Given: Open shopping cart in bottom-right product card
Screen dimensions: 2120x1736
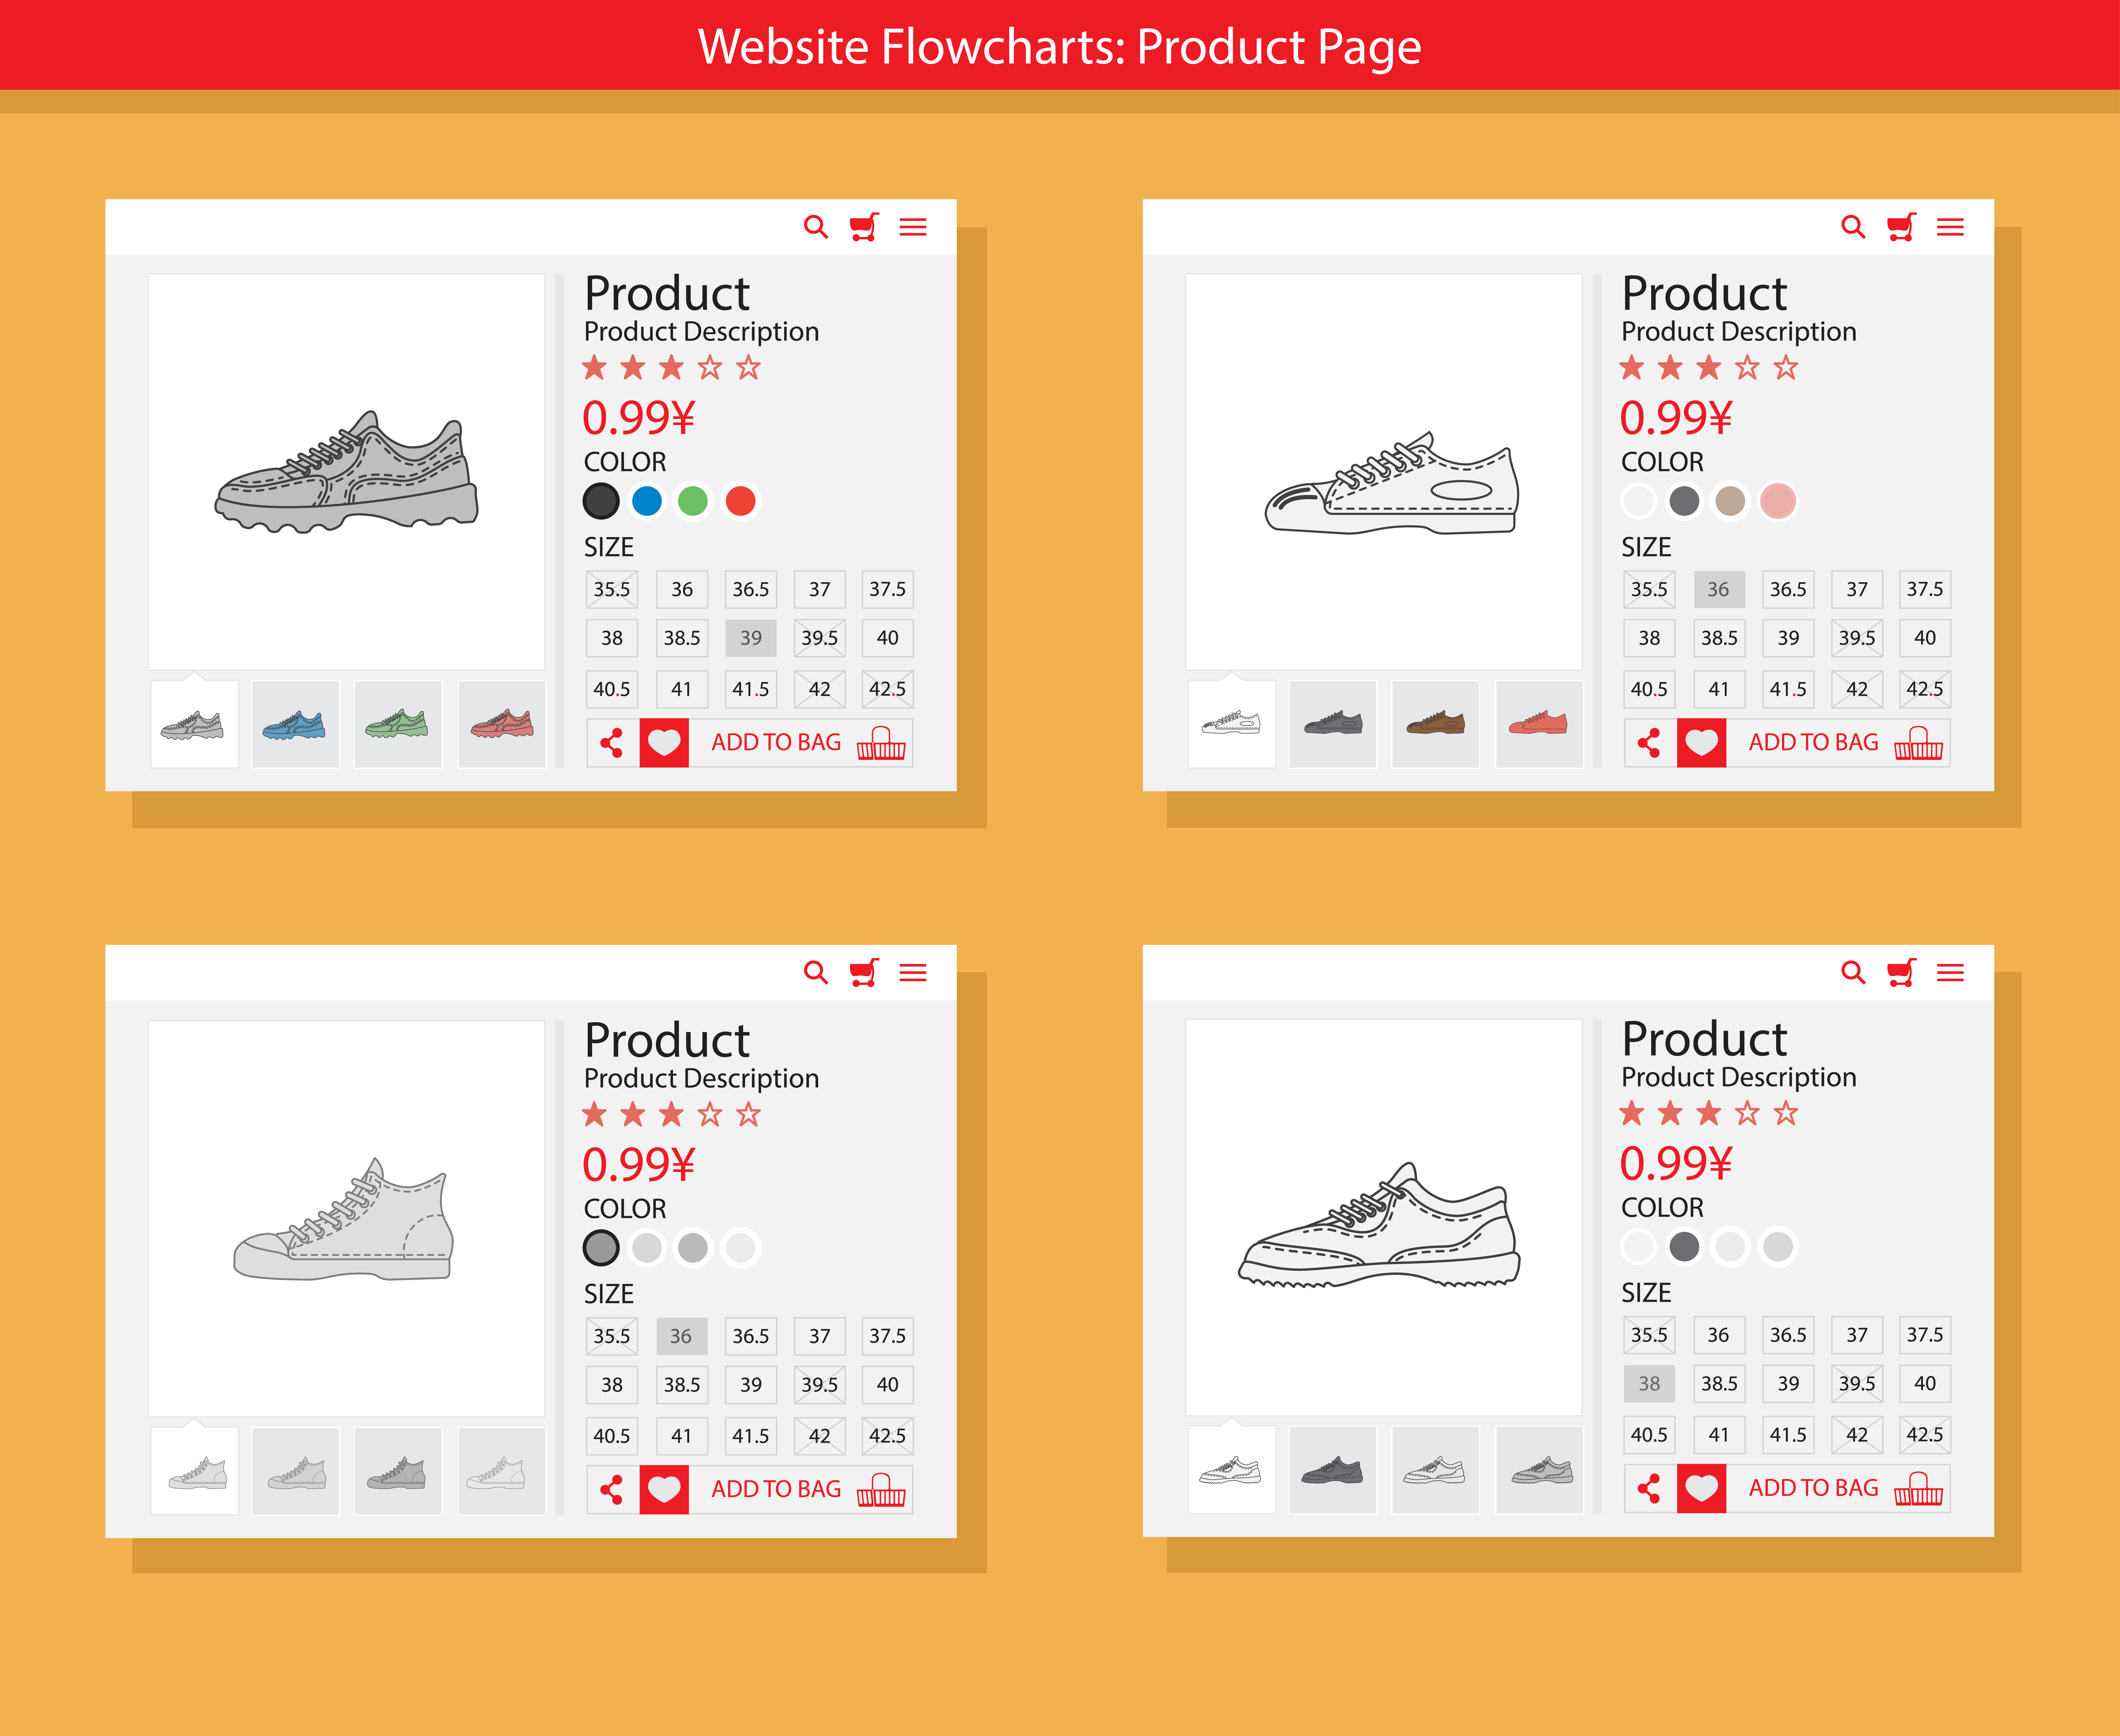Looking at the screenshot, I should pos(1901,972).
